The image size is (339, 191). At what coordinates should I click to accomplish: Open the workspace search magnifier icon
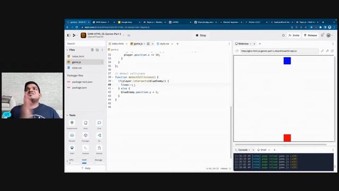(283, 36)
